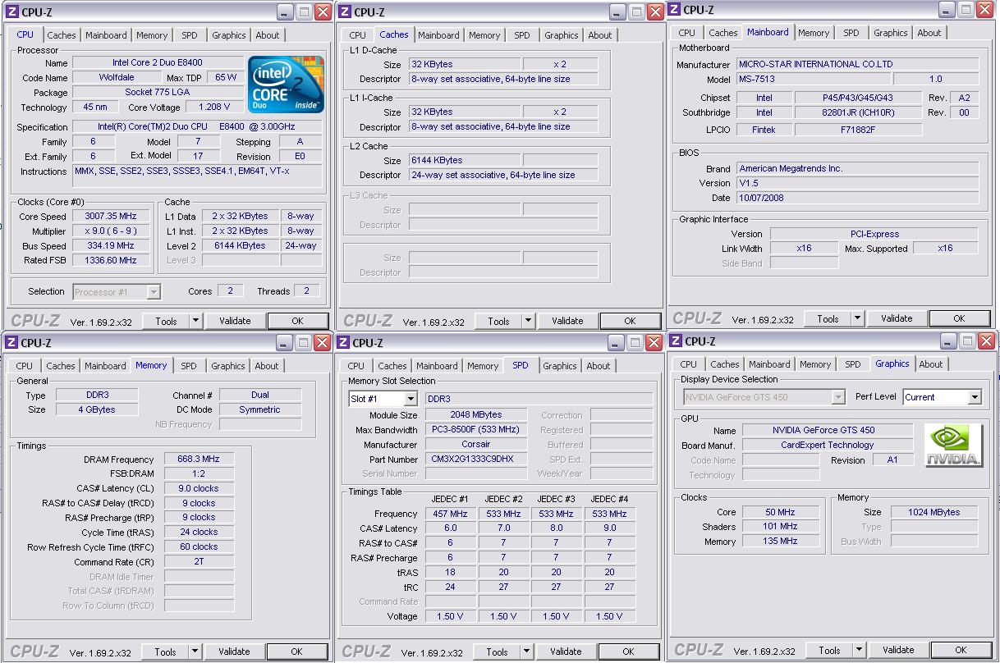
Task: Click the bus speed value '334.19 MHz'
Action: coord(111,246)
